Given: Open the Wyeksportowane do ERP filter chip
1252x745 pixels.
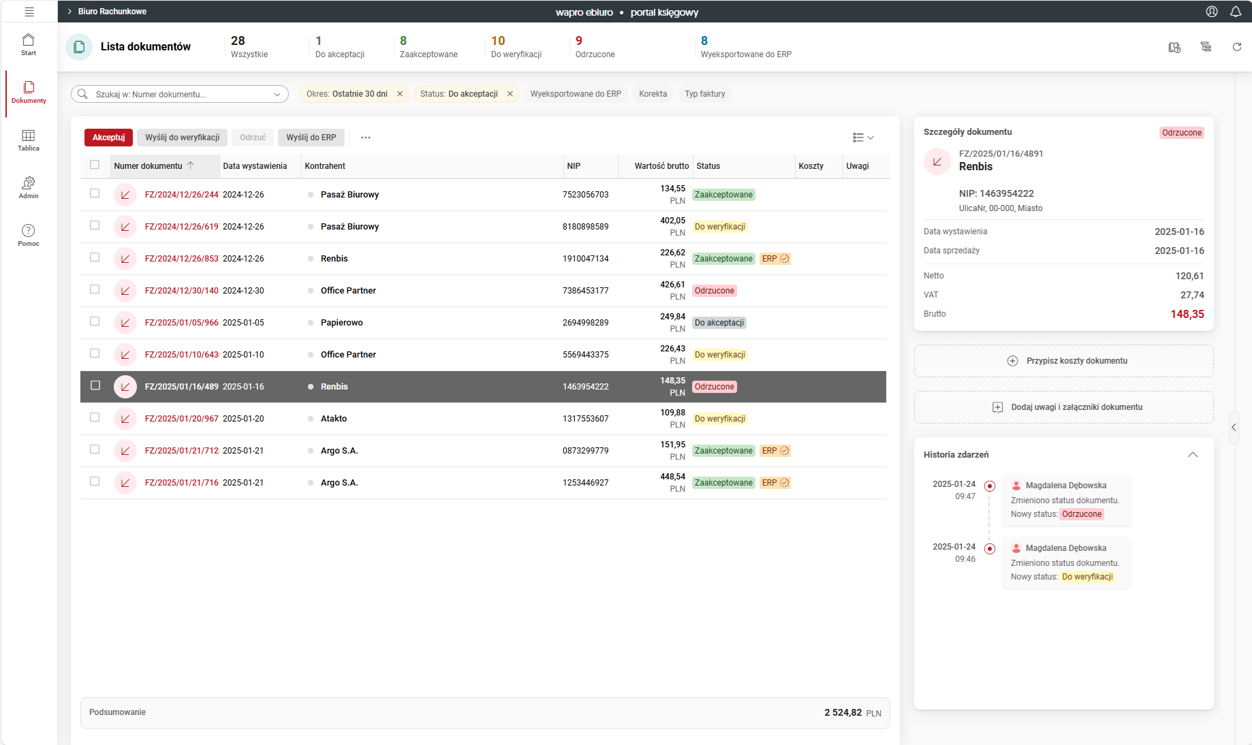Looking at the screenshot, I should [576, 94].
